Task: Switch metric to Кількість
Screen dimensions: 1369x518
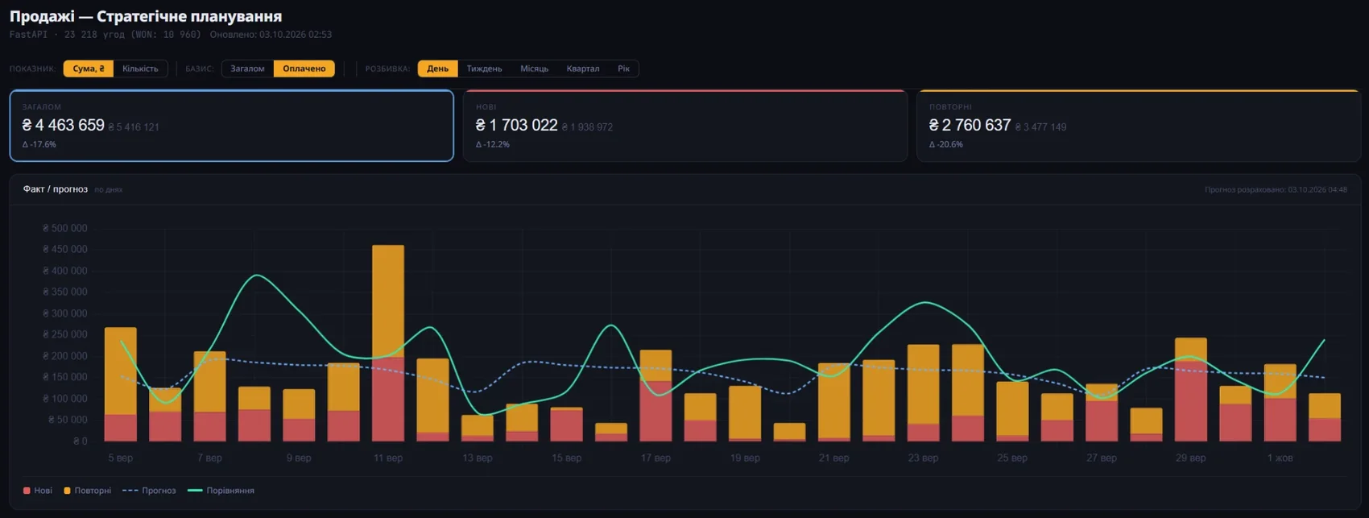Action: click(x=140, y=68)
